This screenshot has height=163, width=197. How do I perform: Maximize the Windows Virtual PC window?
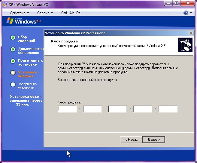tap(177, 3)
